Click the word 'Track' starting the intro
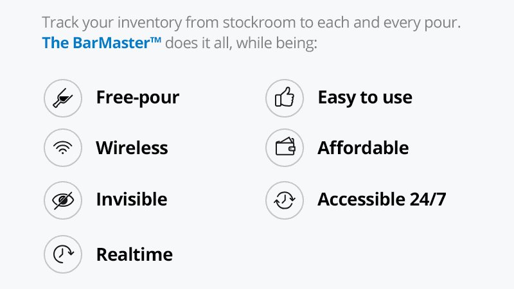The width and height of the screenshot is (514, 289). (58, 22)
